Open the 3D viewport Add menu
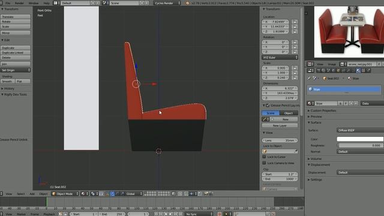 (x=32, y=194)
